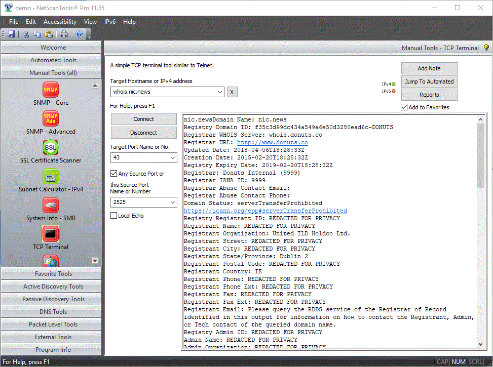Image resolution: width=493 pixels, height=367 pixels.
Task: Uncheck Add to Favorites checkbox
Action: [404, 107]
